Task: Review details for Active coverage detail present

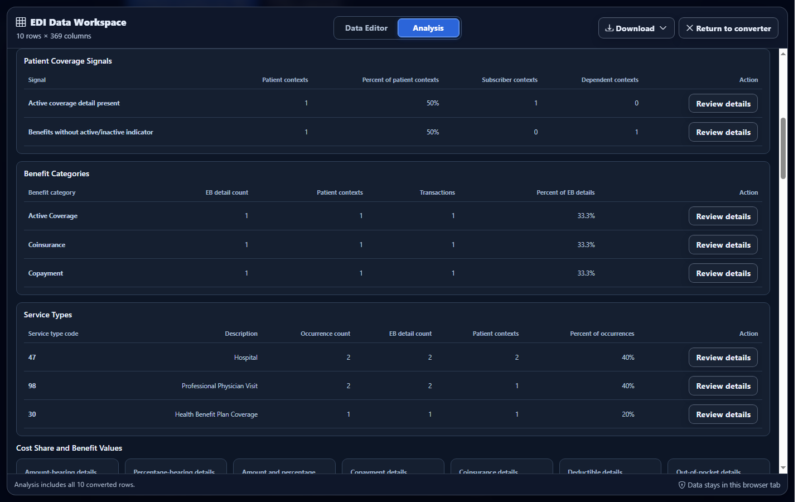Action: point(723,104)
